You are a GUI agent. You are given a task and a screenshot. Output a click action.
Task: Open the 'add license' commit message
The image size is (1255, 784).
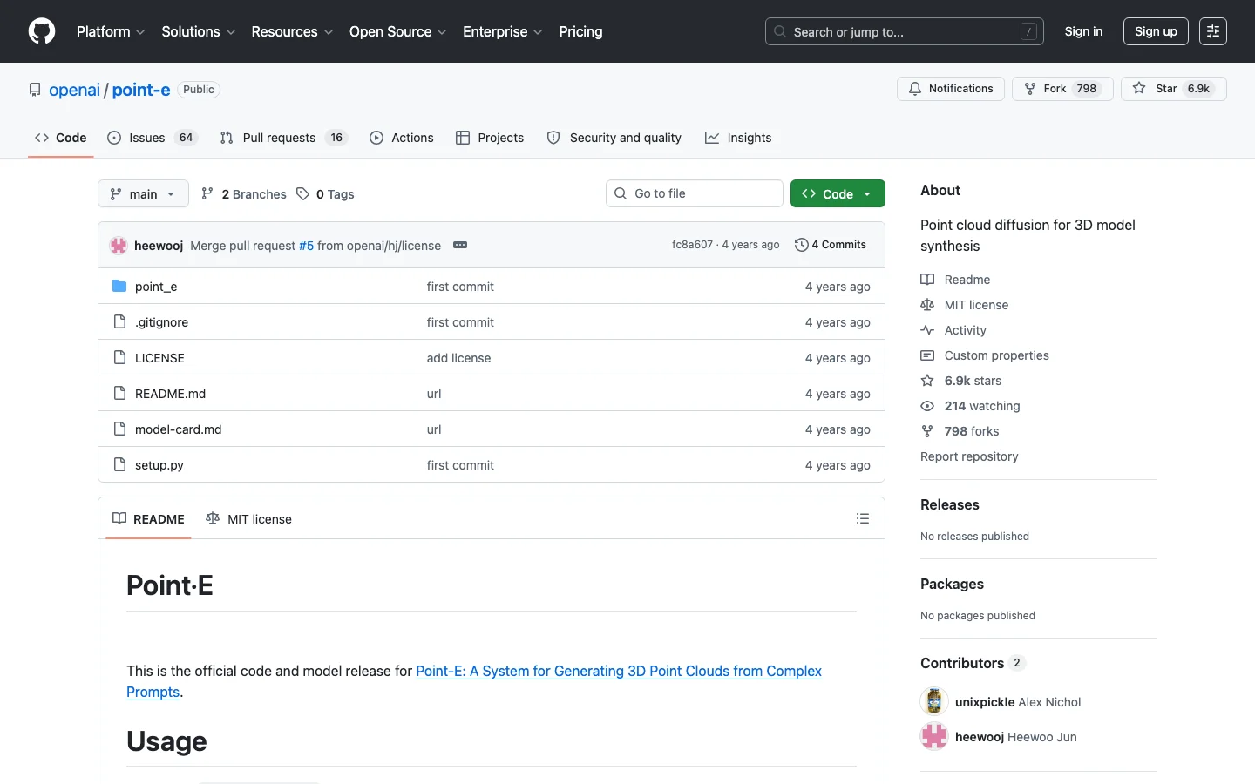pyautogui.click(x=459, y=358)
